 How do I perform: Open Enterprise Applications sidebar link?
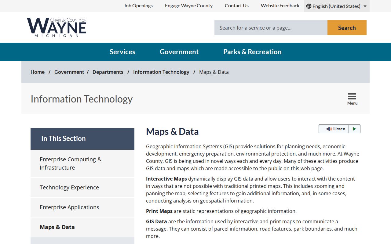tap(82, 207)
